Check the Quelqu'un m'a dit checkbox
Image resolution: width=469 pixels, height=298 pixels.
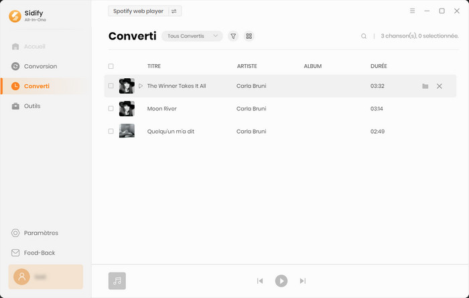click(111, 131)
